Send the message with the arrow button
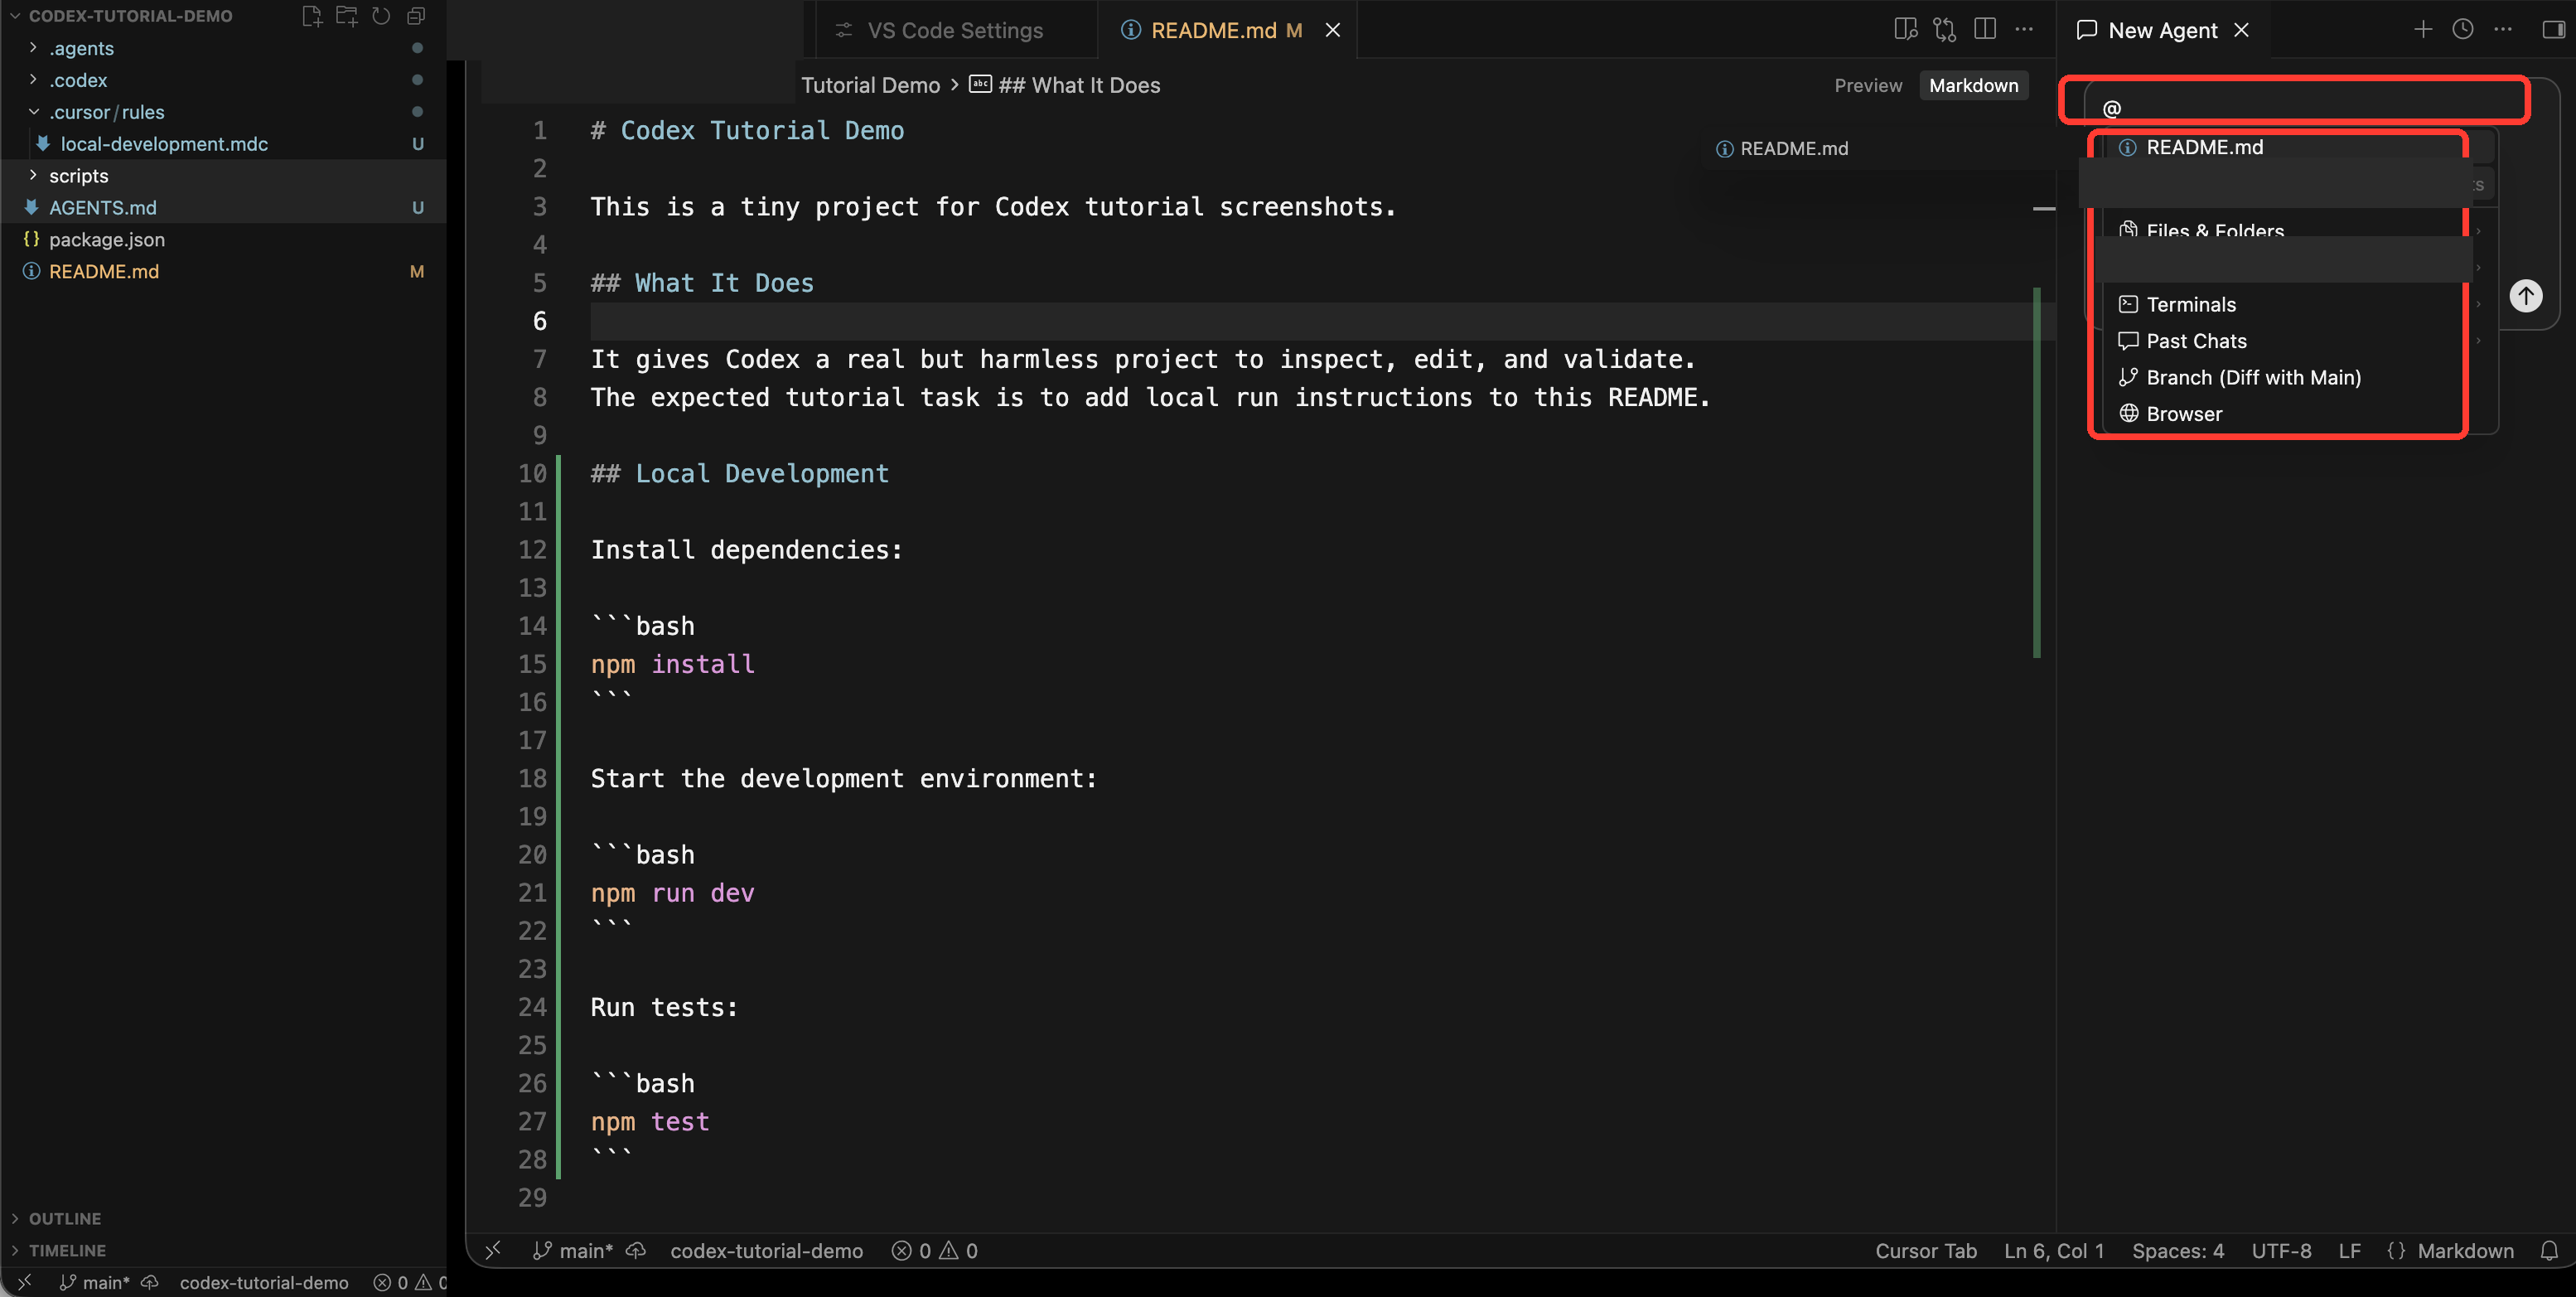 pos(2526,295)
